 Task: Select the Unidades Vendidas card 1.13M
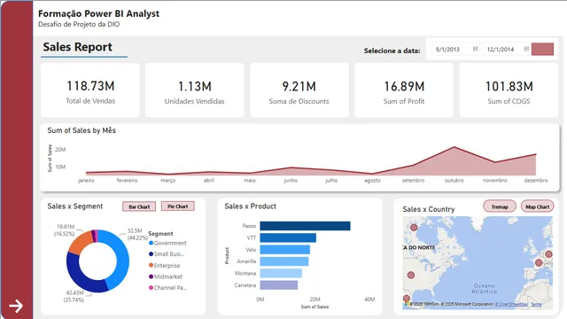pos(195,90)
